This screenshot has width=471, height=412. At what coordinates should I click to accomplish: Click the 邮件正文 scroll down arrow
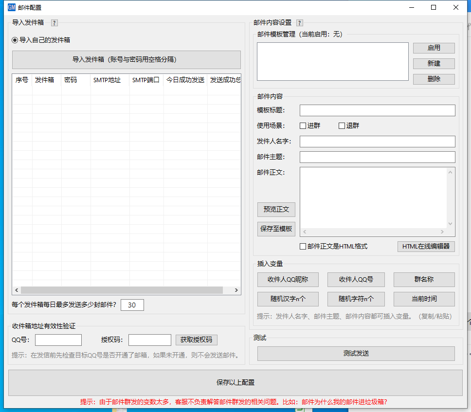click(x=450, y=224)
